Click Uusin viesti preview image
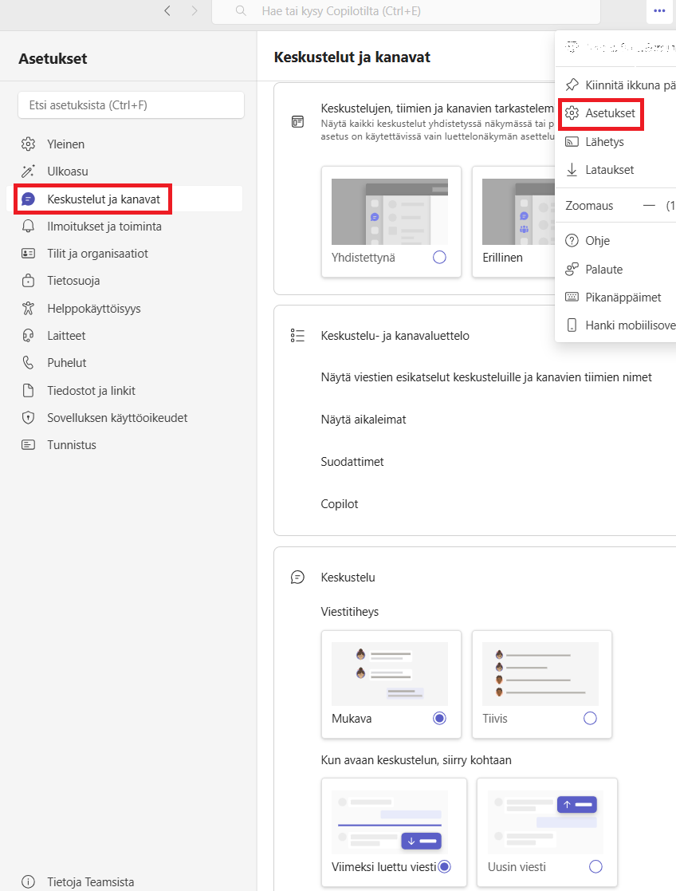Screen dimensions: 676x891 (x=545, y=822)
